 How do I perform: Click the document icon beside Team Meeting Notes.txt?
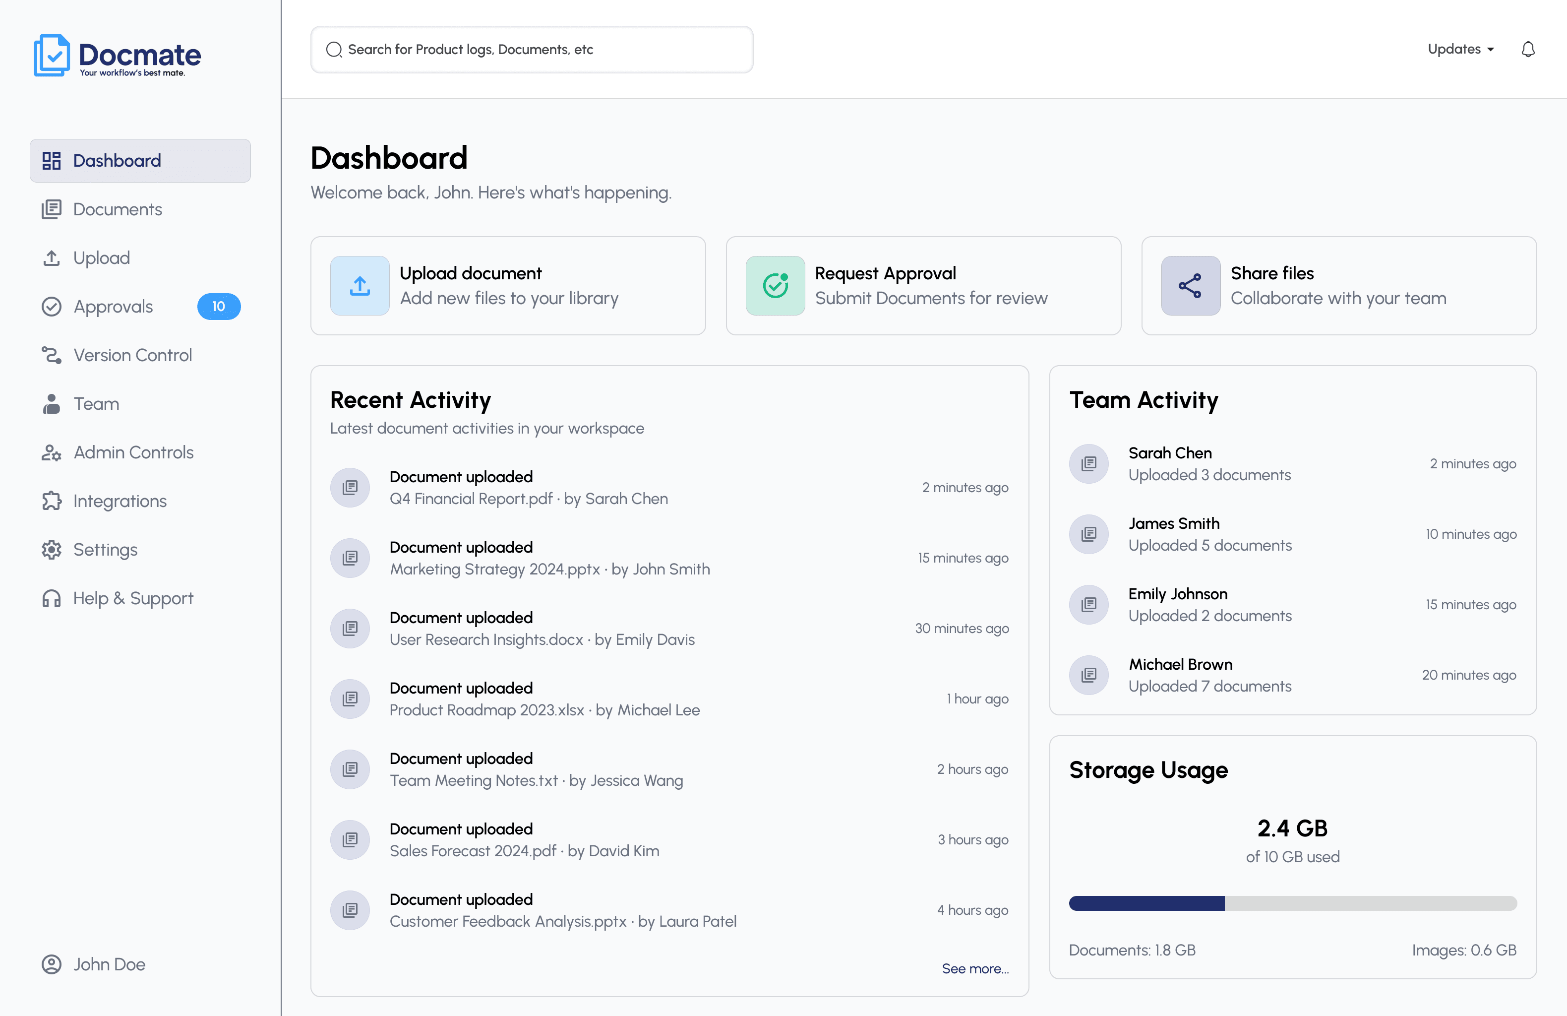(x=350, y=769)
